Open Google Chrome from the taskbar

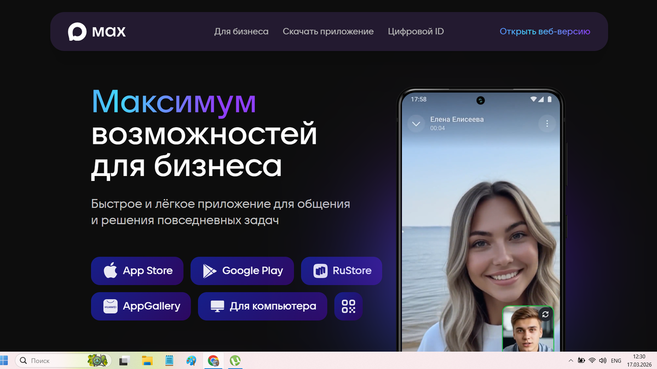213,360
